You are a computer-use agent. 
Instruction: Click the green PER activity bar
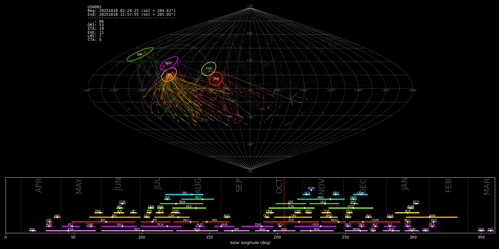189,208
